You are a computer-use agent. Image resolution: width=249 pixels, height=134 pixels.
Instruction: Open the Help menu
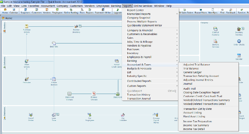[x=169, y=6]
